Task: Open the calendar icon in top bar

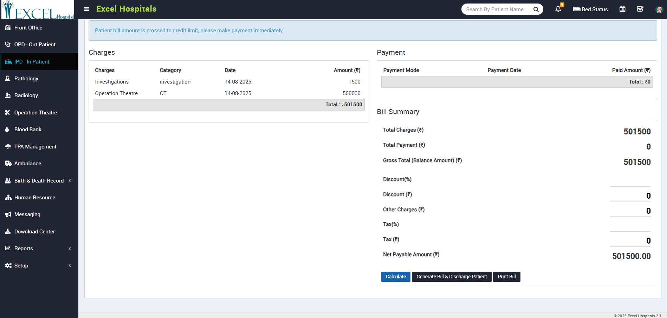Action: (x=622, y=9)
